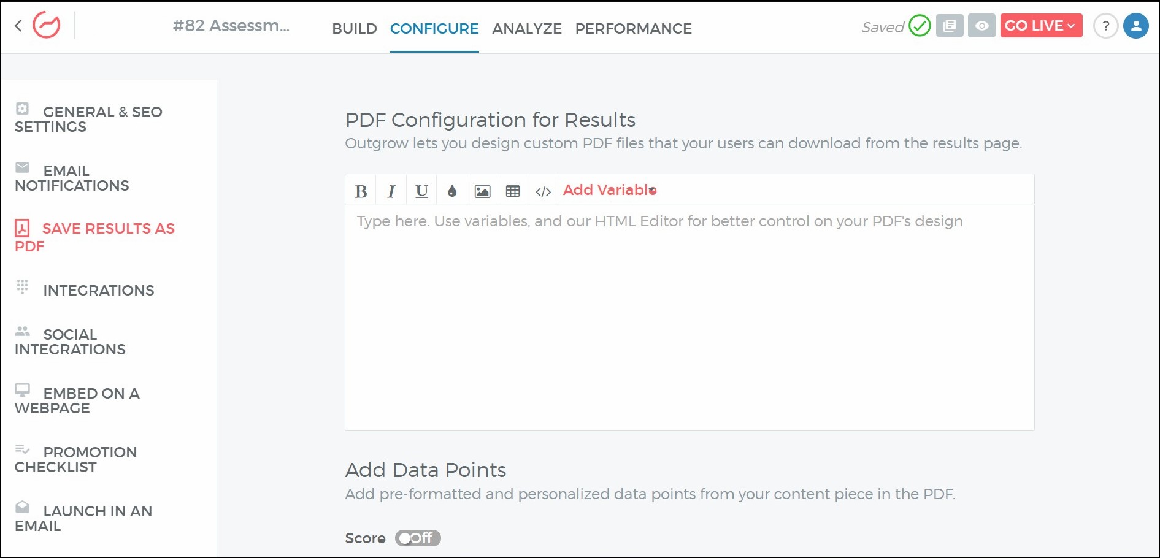Toggle italic formatting in editor

391,191
